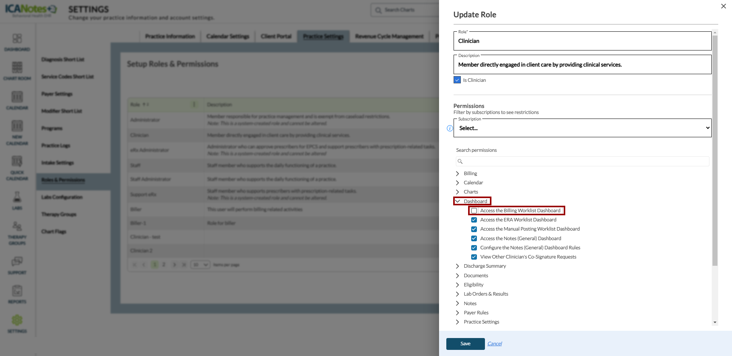Expand the Billing permissions group
Screen dimensions: 732x356
457,174
